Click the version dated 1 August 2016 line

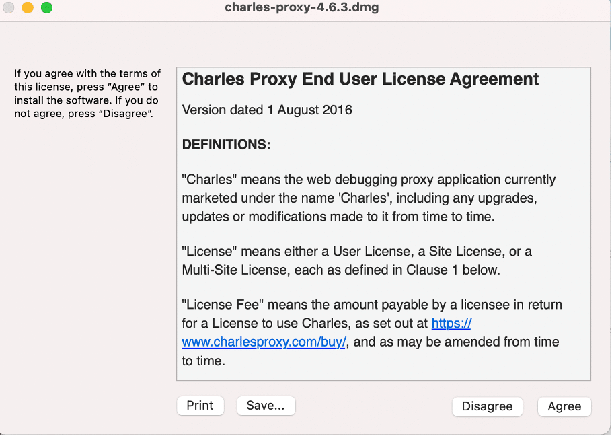[266, 110]
